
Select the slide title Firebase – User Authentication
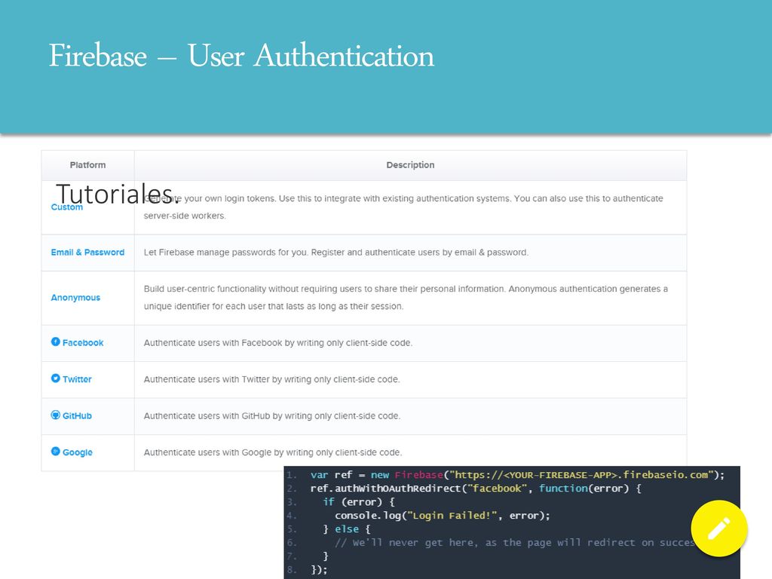(241, 55)
